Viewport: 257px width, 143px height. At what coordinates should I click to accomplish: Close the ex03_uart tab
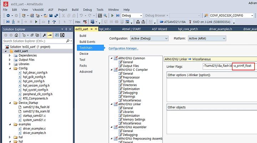[96, 29]
